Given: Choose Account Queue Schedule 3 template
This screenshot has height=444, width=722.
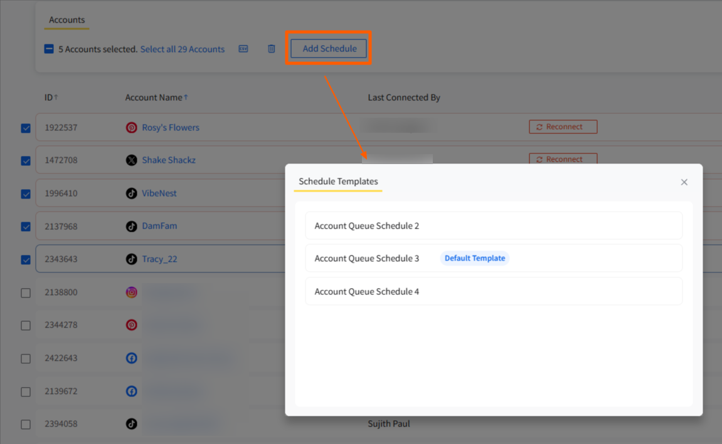Looking at the screenshot, I should point(494,258).
